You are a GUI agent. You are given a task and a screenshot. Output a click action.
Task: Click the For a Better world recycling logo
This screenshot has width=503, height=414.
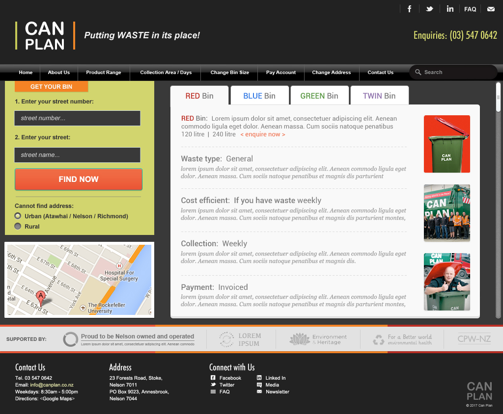click(402, 339)
